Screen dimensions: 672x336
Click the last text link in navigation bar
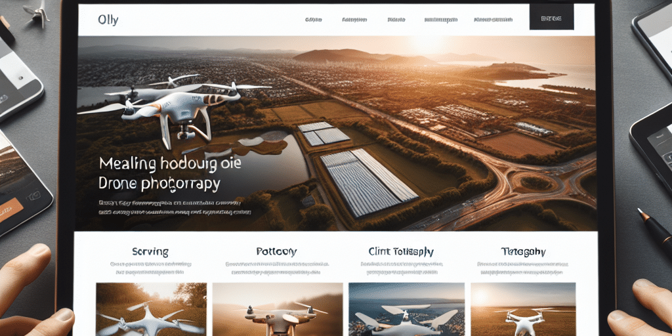(x=493, y=20)
